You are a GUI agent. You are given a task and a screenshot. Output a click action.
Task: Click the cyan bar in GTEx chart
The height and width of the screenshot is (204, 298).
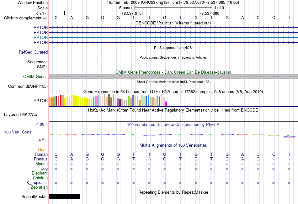click(94, 102)
